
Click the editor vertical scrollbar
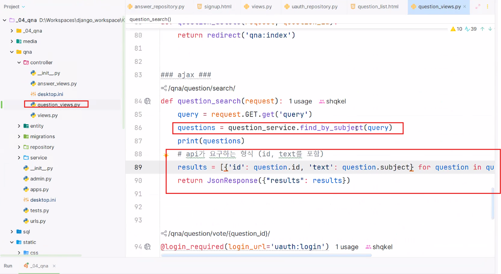click(x=493, y=204)
